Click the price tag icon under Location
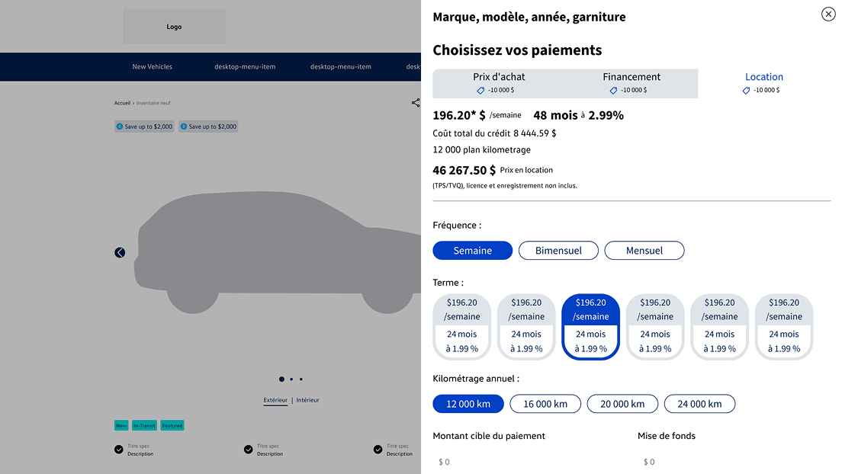The image size is (842, 474). tap(747, 90)
